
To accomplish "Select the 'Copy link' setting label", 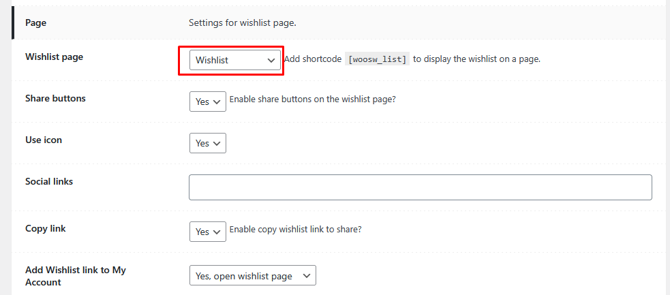I will pyautogui.click(x=46, y=228).
